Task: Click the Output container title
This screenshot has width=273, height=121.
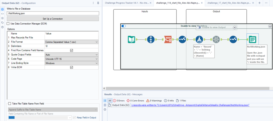Action: point(216,11)
